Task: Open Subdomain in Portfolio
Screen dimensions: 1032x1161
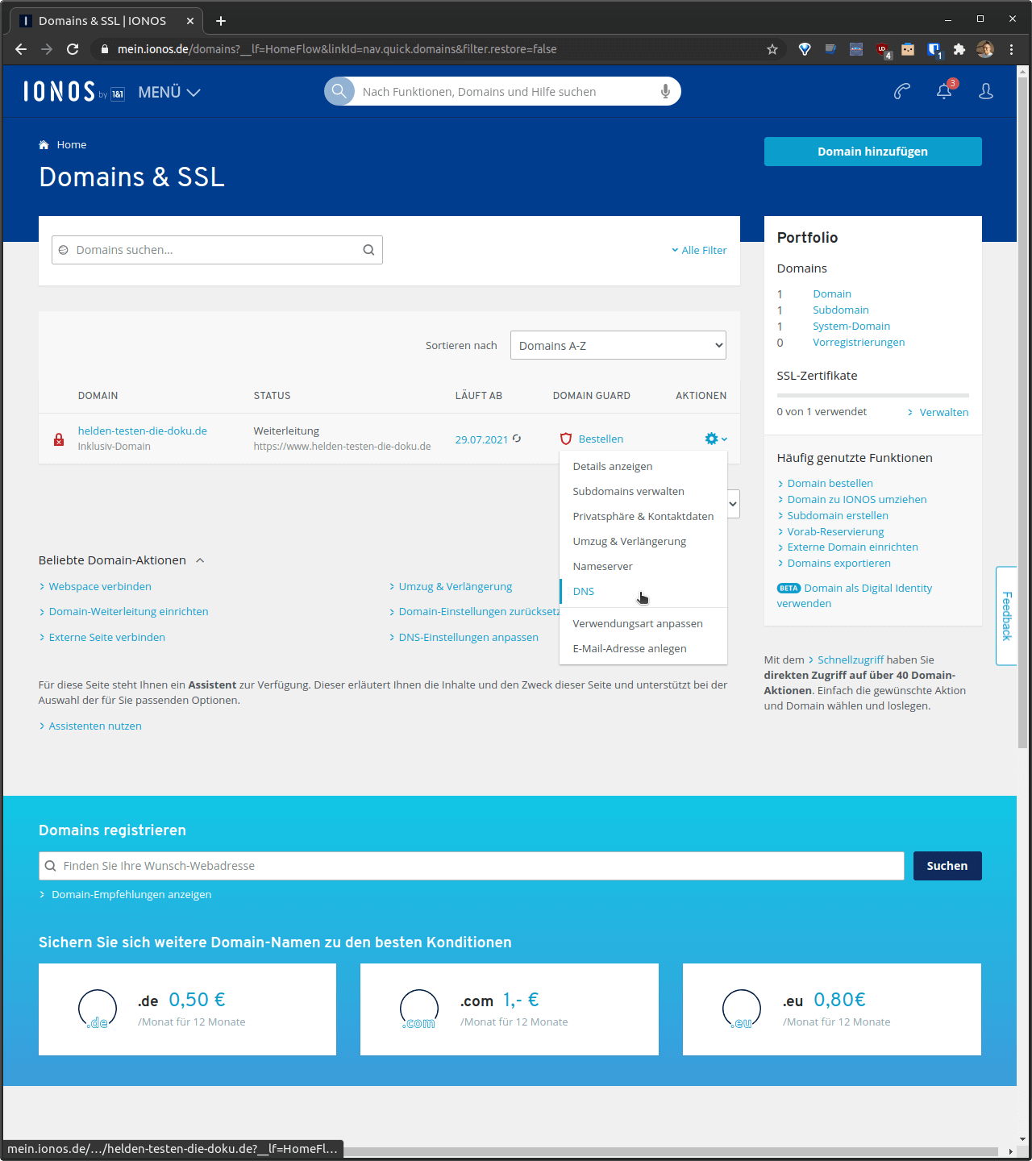Action: (841, 310)
